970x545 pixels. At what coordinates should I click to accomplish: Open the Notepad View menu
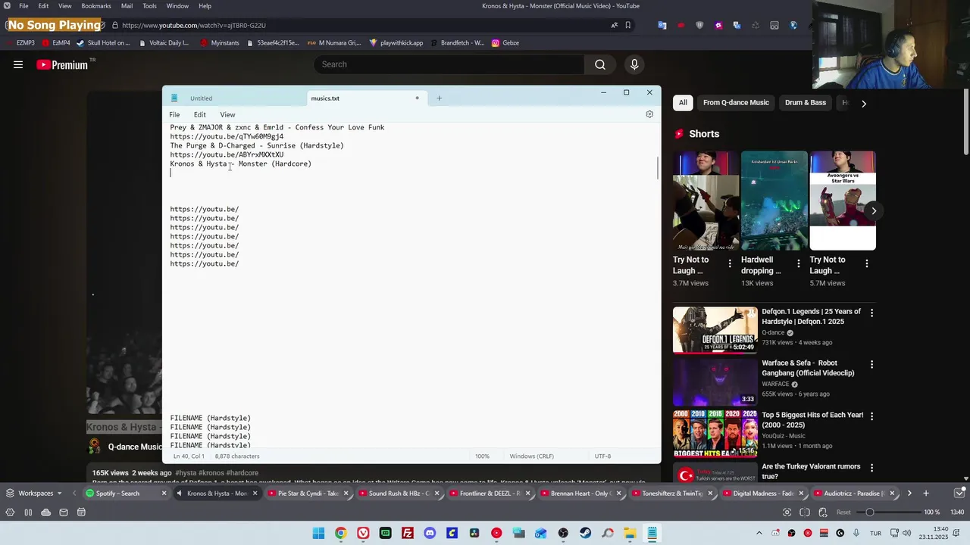(x=227, y=115)
